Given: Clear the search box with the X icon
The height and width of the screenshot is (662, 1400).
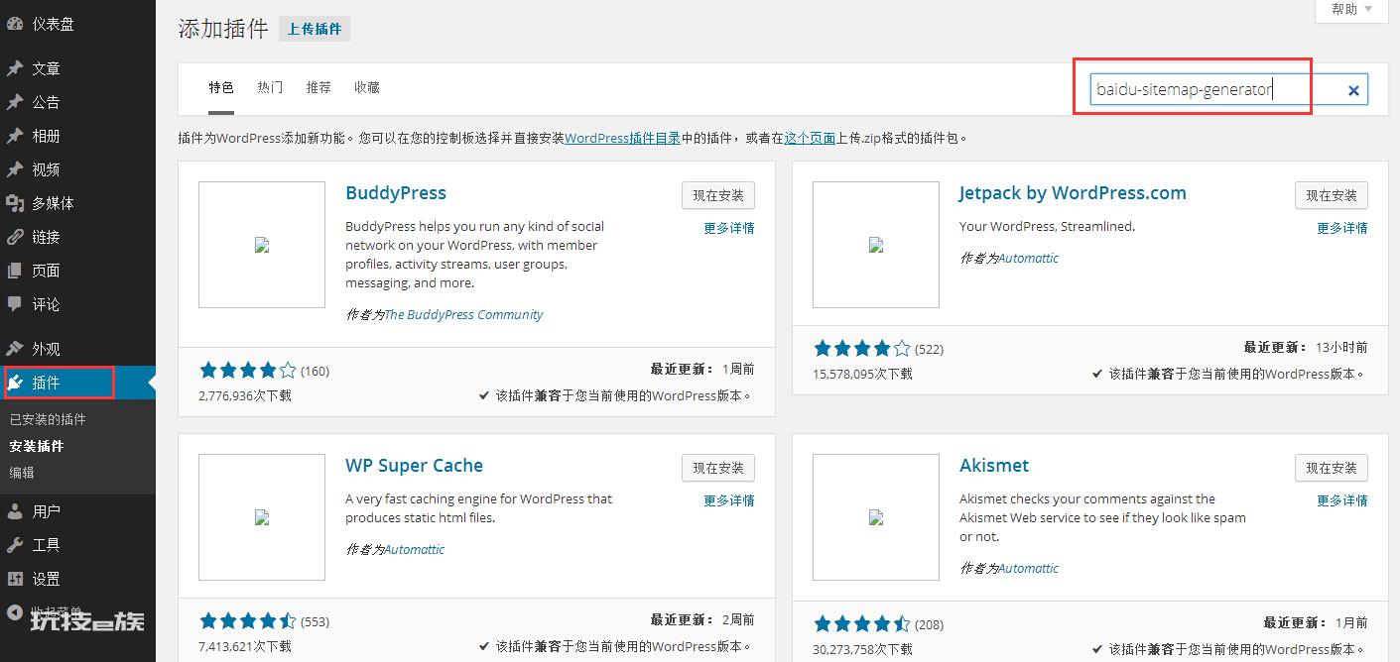Looking at the screenshot, I should pyautogui.click(x=1353, y=90).
